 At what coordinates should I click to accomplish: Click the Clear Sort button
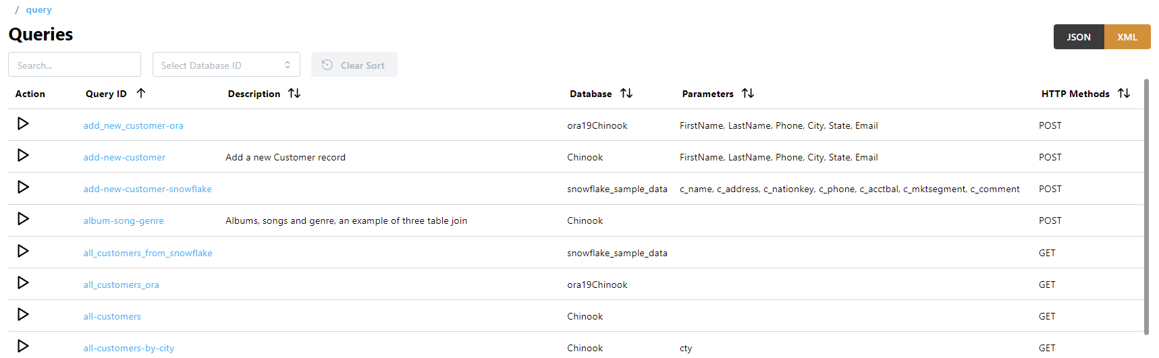[x=354, y=65]
